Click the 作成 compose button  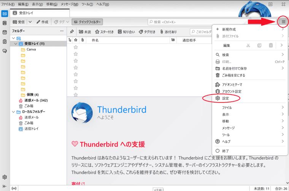click(42, 22)
